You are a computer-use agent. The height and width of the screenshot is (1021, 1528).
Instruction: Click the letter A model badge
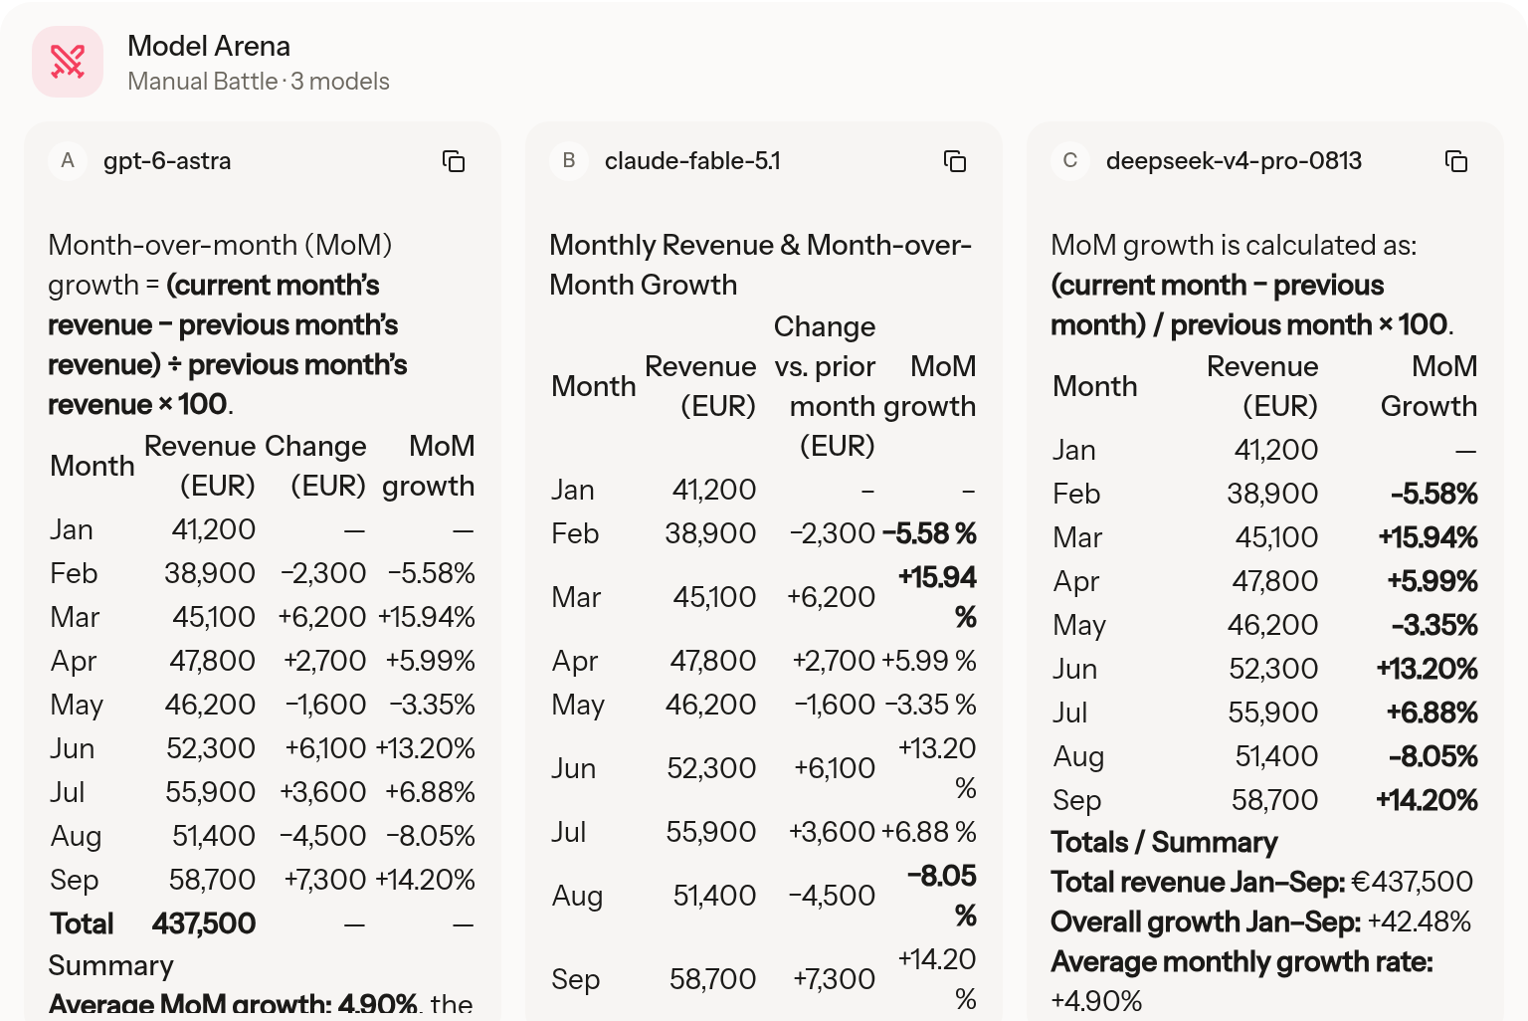tap(68, 161)
